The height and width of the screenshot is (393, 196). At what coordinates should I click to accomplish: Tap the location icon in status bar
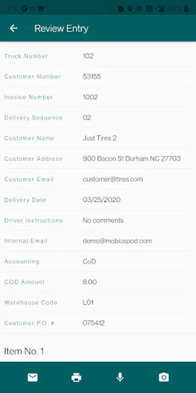pyautogui.click(x=130, y=9)
